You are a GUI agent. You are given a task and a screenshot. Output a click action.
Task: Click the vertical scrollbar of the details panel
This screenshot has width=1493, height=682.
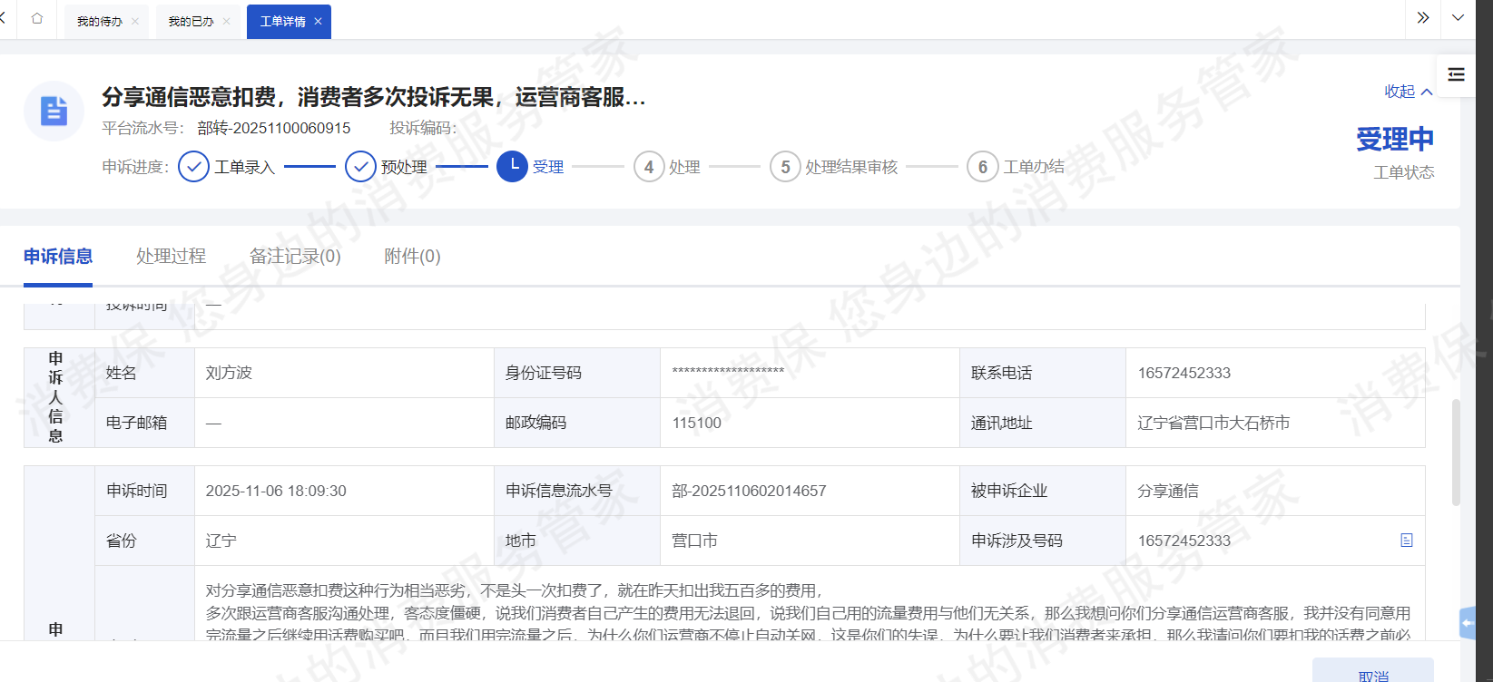coord(1456,452)
